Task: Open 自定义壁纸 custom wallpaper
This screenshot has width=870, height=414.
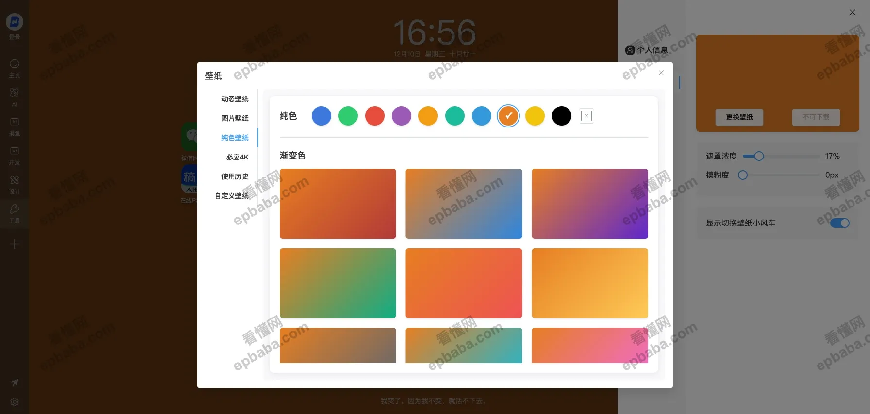Action: pyautogui.click(x=232, y=196)
